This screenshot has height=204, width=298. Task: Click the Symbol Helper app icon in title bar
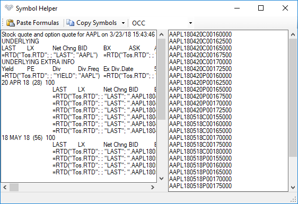point(9,8)
